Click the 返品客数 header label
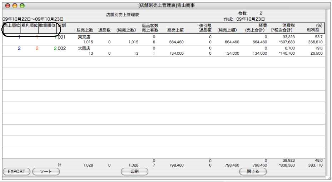This screenshot has height=182, width=332. [x=150, y=25]
